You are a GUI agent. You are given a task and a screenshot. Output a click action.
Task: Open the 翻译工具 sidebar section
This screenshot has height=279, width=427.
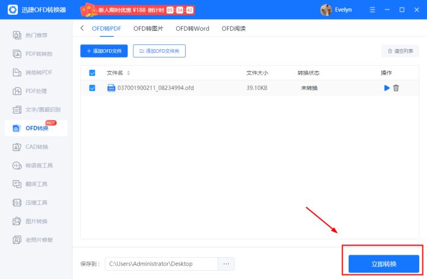point(30,184)
